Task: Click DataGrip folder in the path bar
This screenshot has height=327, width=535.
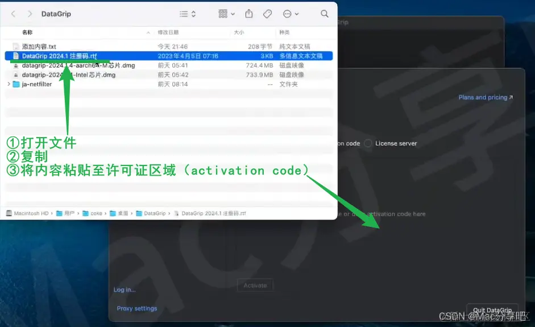Action: point(151,213)
